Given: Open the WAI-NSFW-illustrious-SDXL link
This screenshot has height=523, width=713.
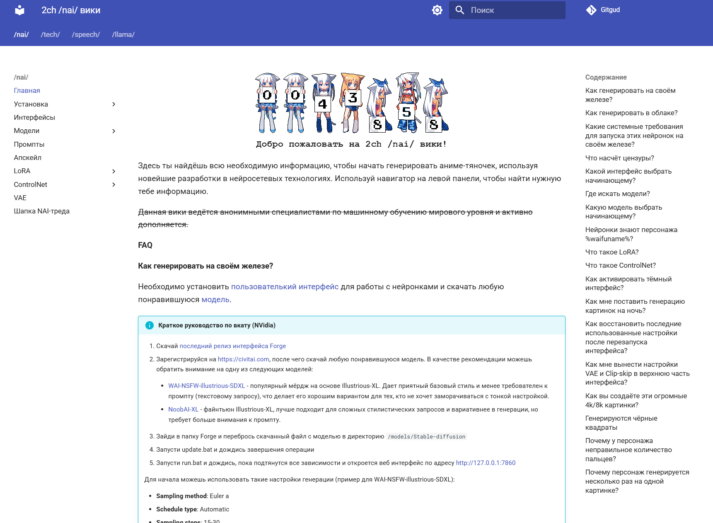Looking at the screenshot, I should pyautogui.click(x=207, y=386).
